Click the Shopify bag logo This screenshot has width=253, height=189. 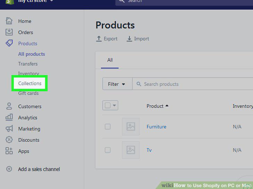pos(10,2)
